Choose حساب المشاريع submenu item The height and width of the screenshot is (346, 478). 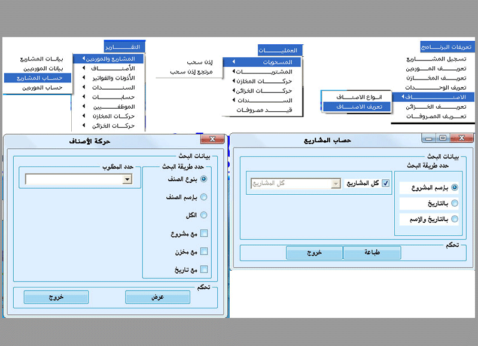click(x=38, y=78)
